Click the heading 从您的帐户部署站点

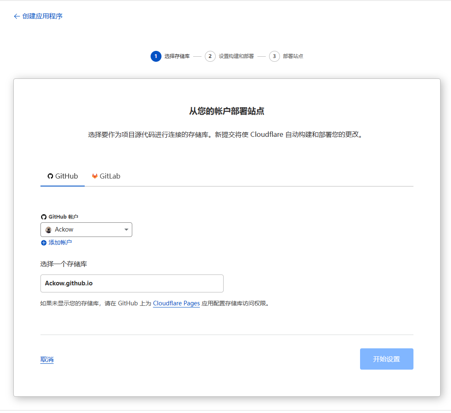[227, 111]
